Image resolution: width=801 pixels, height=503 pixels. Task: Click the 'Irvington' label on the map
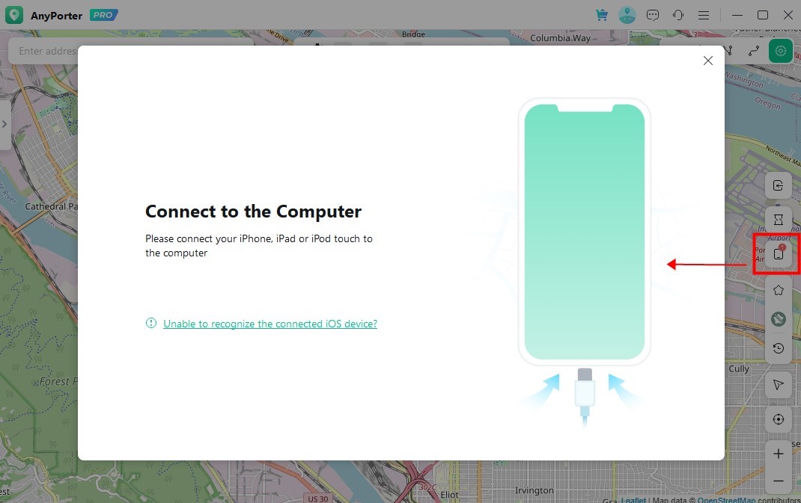(534, 491)
